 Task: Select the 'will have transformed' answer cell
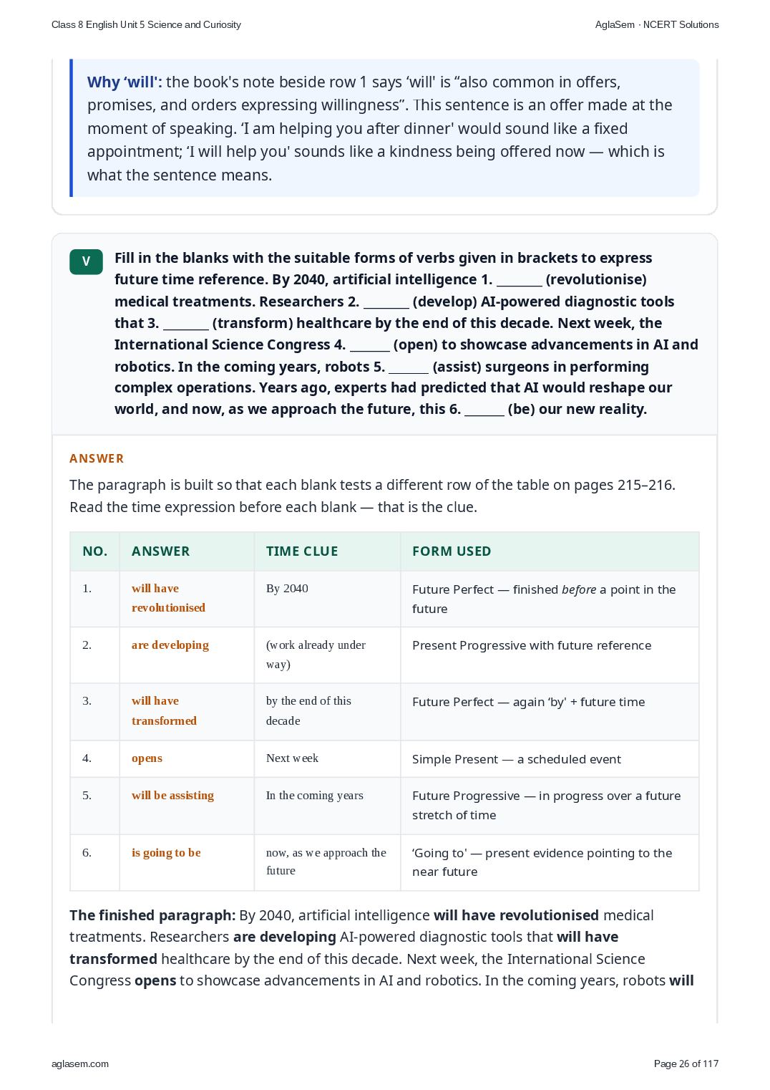187,711
